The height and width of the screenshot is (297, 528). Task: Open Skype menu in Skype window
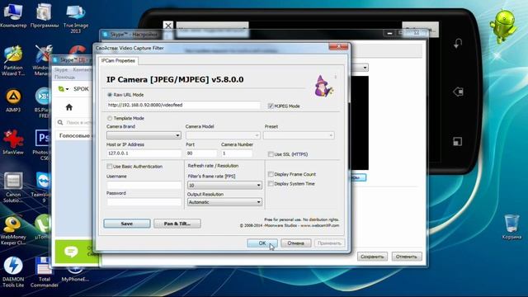pyautogui.click(x=61, y=69)
